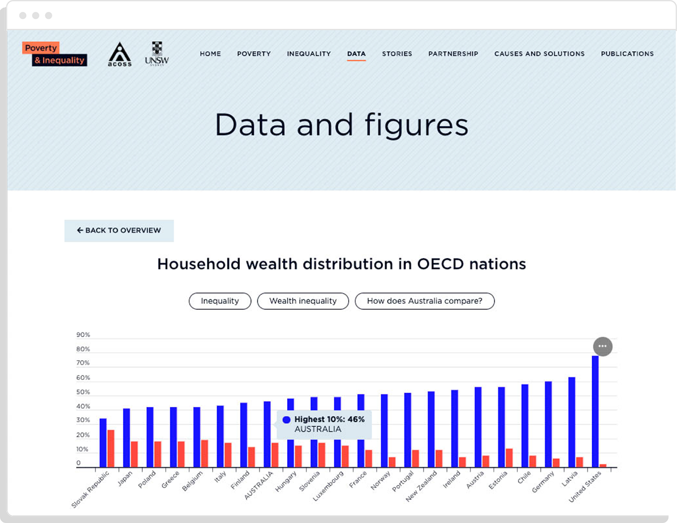The image size is (677, 523).
Task: Click the ACOSS logo icon
Action: 120,54
